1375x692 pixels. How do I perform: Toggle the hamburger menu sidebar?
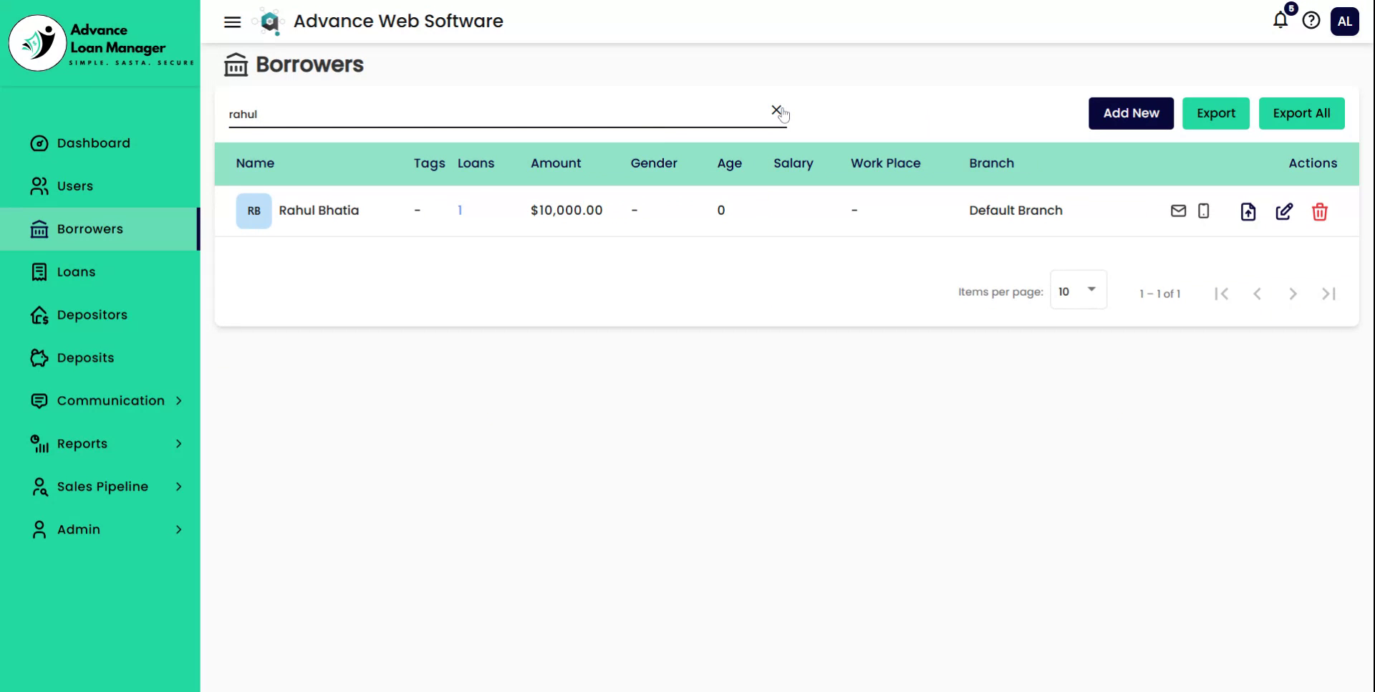pyautogui.click(x=233, y=21)
